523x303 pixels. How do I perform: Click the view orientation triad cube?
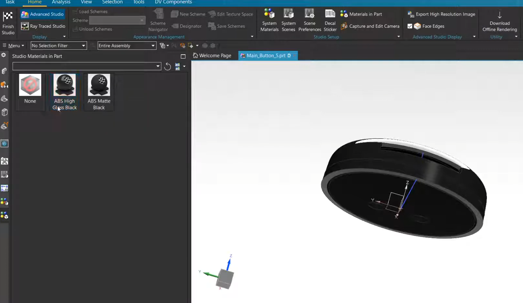225,278
